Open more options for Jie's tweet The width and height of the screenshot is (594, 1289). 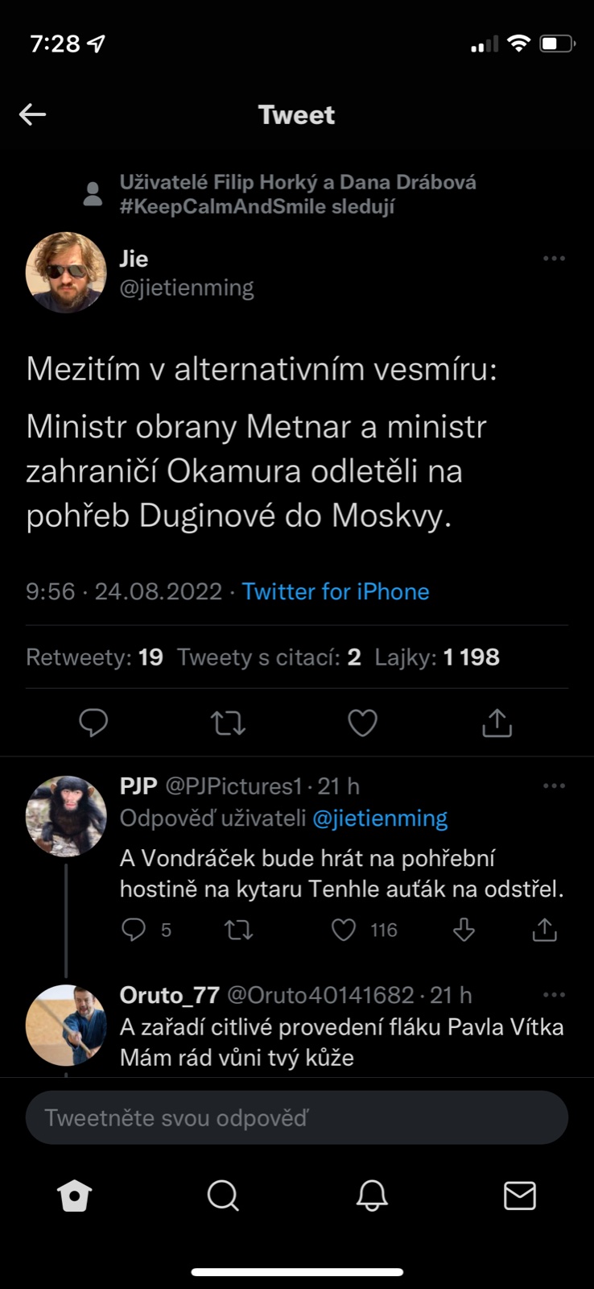click(554, 259)
